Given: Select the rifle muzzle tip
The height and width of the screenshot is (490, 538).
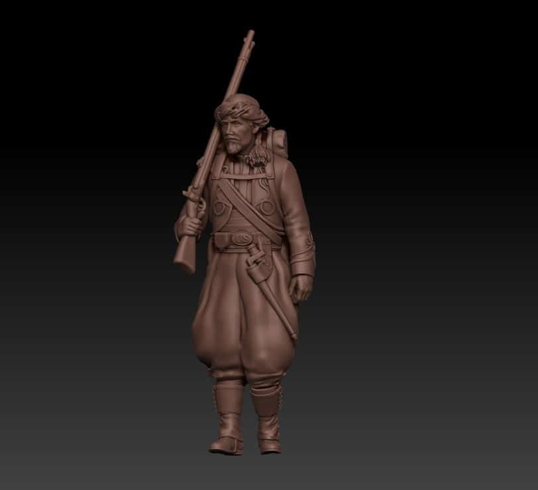Looking at the screenshot, I should pos(250,34).
